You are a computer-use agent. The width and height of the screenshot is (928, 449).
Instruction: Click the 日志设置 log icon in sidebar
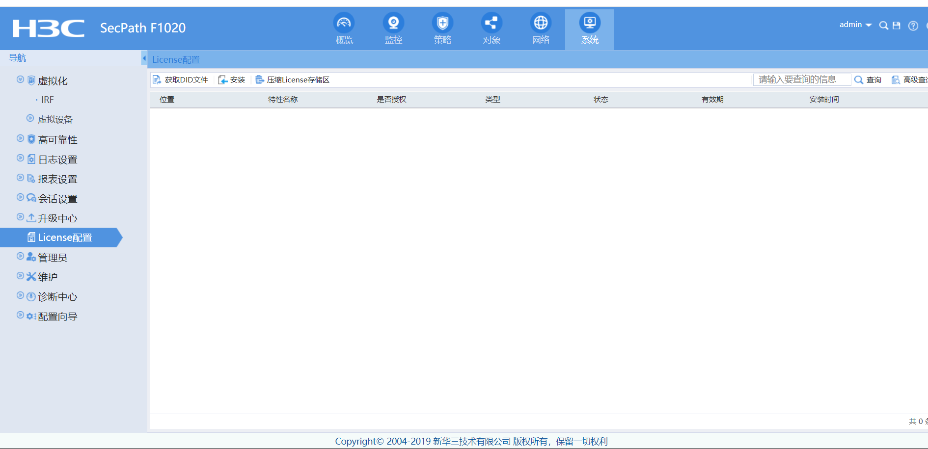point(31,159)
